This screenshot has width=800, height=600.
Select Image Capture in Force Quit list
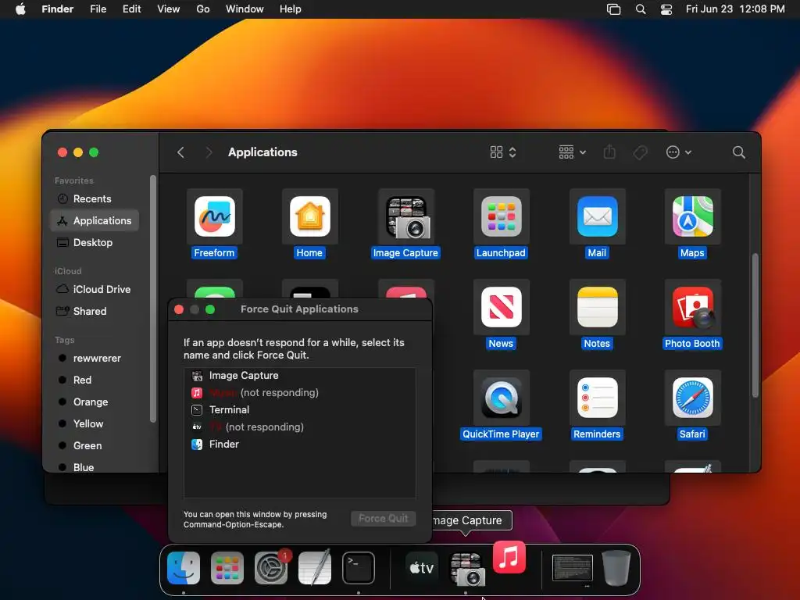(299, 376)
